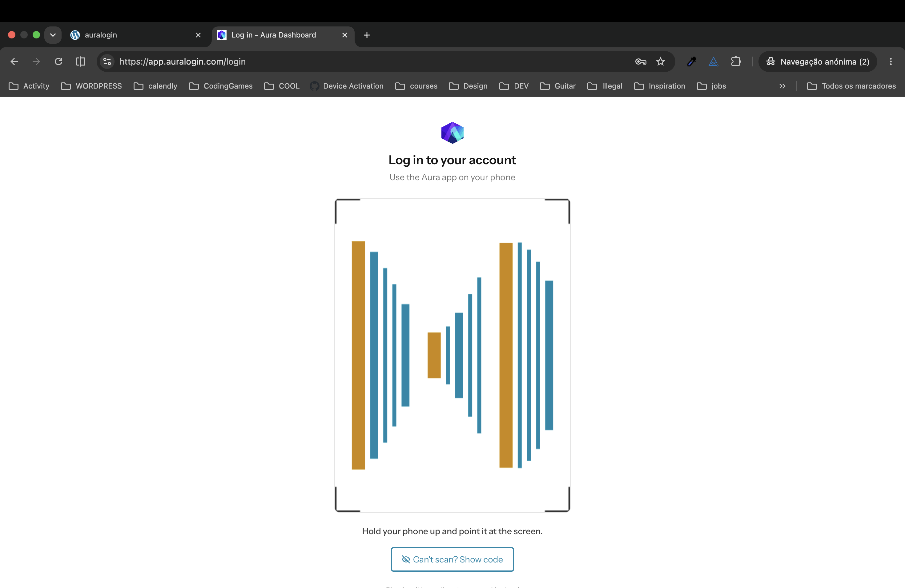Image resolution: width=905 pixels, height=588 pixels.
Task: Bookmark this page with the star
Action: click(661, 62)
